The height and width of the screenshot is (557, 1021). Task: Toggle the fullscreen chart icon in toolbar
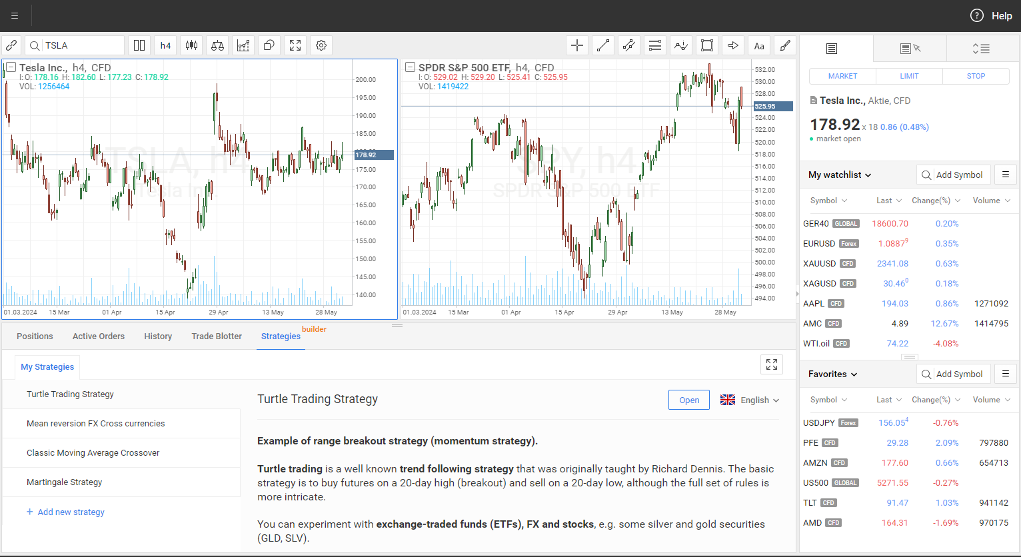pyautogui.click(x=295, y=45)
